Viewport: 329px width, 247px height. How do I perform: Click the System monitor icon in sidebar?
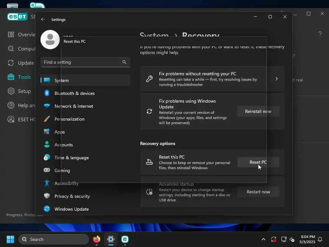pos(47,80)
